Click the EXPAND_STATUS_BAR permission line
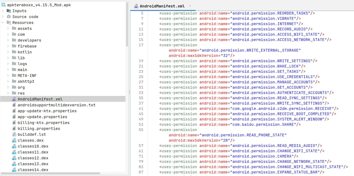Viewport: 354px width, 176px height. click(x=242, y=172)
